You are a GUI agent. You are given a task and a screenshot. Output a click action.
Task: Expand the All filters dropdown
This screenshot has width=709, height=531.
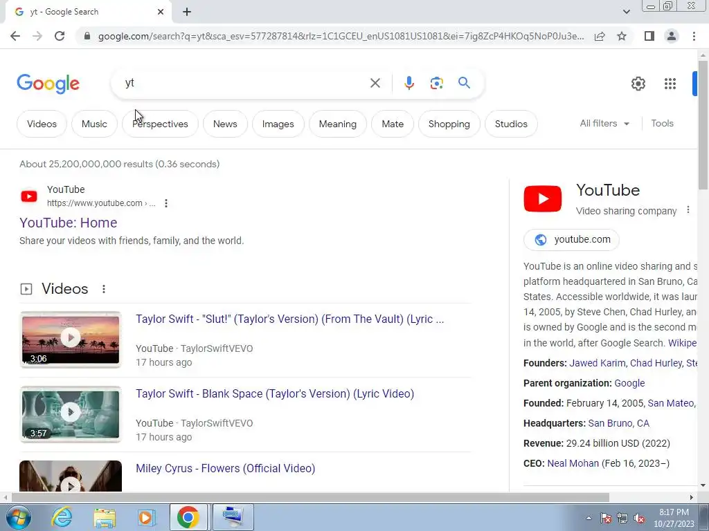pyautogui.click(x=604, y=123)
